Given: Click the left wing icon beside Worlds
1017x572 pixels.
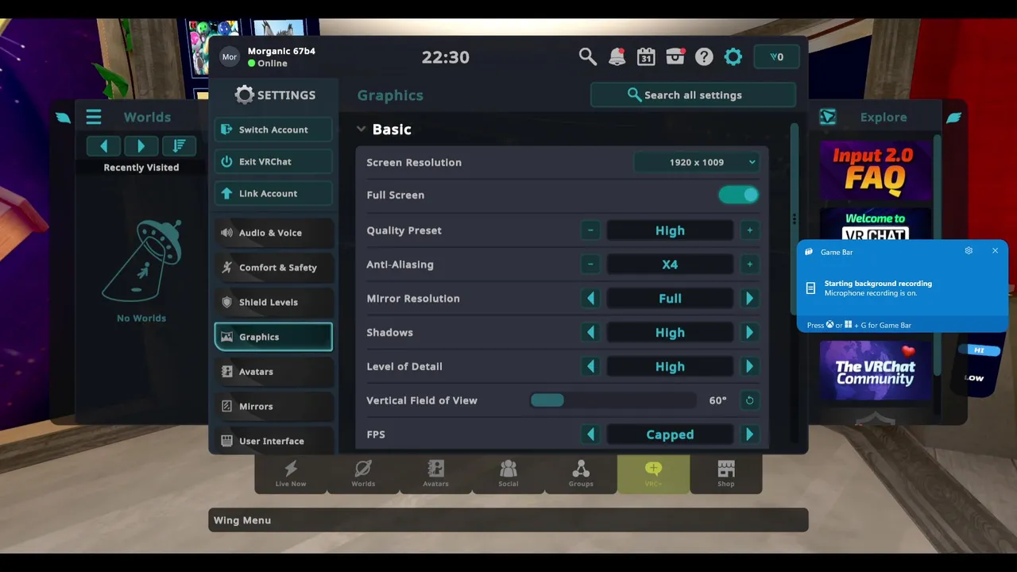Looking at the screenshot, I should tap(64, 118).
